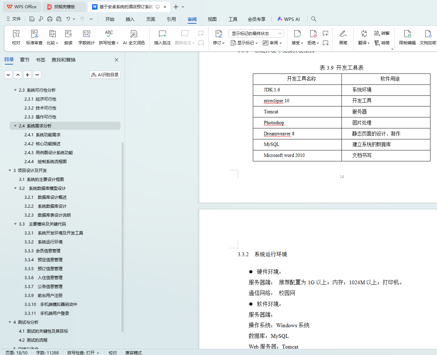Click the print icon in quick toolbar
Viewport: 437px width, 355px height.
point(50,19)
